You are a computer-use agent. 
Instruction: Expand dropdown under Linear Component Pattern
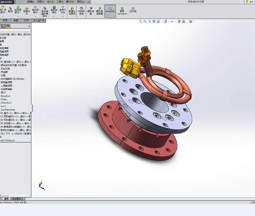[x=18, y=16]
